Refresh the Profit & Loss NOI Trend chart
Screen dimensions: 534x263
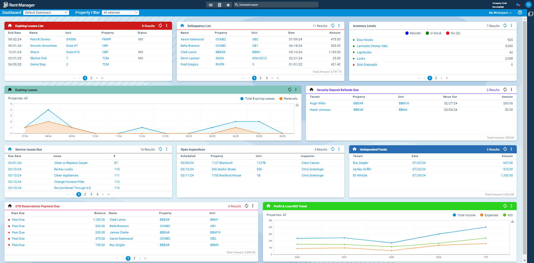tap(505, 206)
